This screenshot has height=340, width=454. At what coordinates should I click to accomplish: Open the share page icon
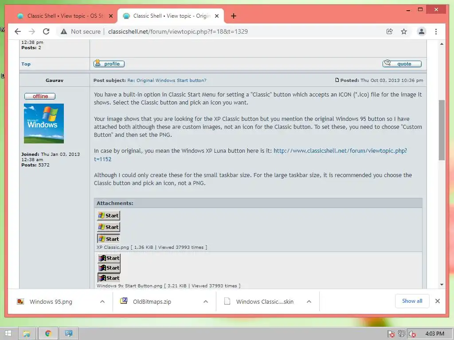pos(389,31)
